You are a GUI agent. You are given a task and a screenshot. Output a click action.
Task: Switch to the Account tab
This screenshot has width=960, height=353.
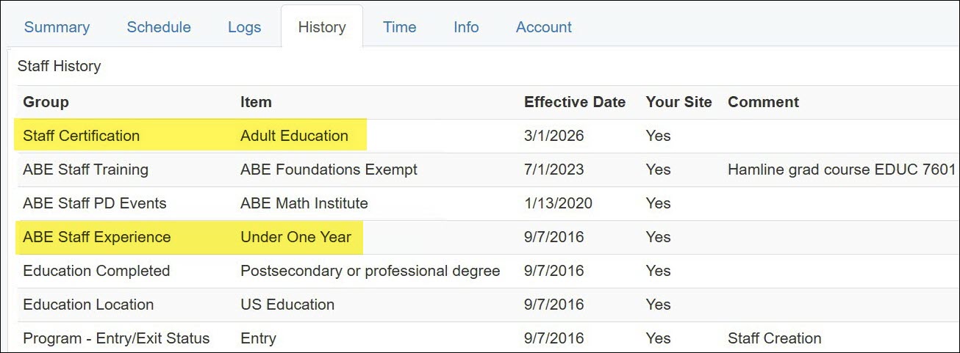[x=544, y=27]
